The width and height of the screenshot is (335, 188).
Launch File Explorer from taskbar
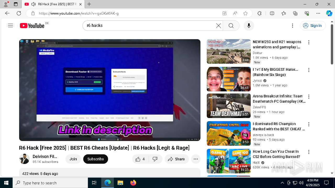pyautogui.click(x=120, y=183)
